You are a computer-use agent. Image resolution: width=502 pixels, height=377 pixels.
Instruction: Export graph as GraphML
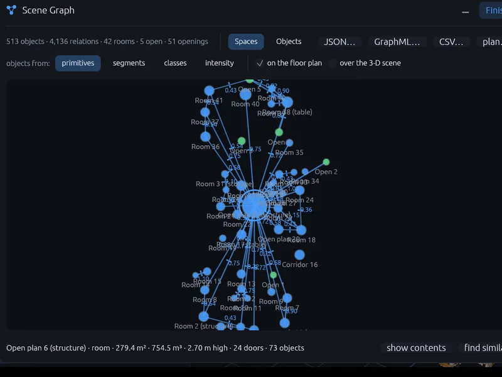[x=397, y=42]
